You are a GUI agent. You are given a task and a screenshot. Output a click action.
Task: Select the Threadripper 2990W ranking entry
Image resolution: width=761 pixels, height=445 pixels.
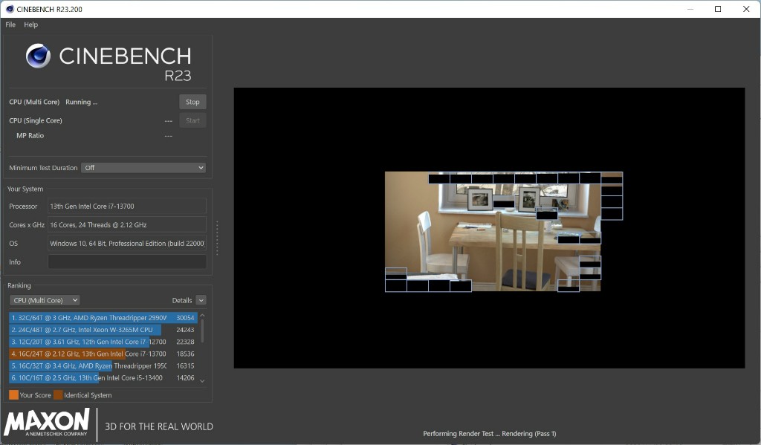103,317
